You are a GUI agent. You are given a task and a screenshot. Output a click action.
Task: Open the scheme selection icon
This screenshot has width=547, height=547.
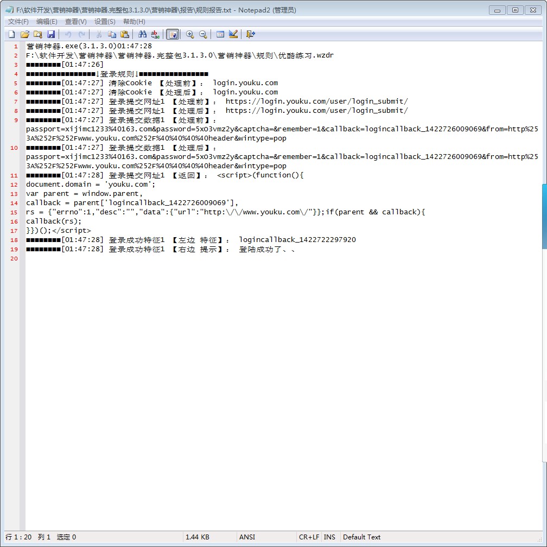(x=220, y=34)
